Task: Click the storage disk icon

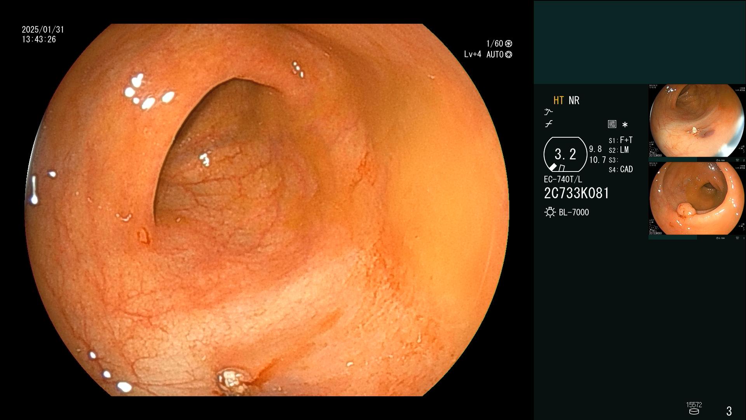Action: coord(694,411)
